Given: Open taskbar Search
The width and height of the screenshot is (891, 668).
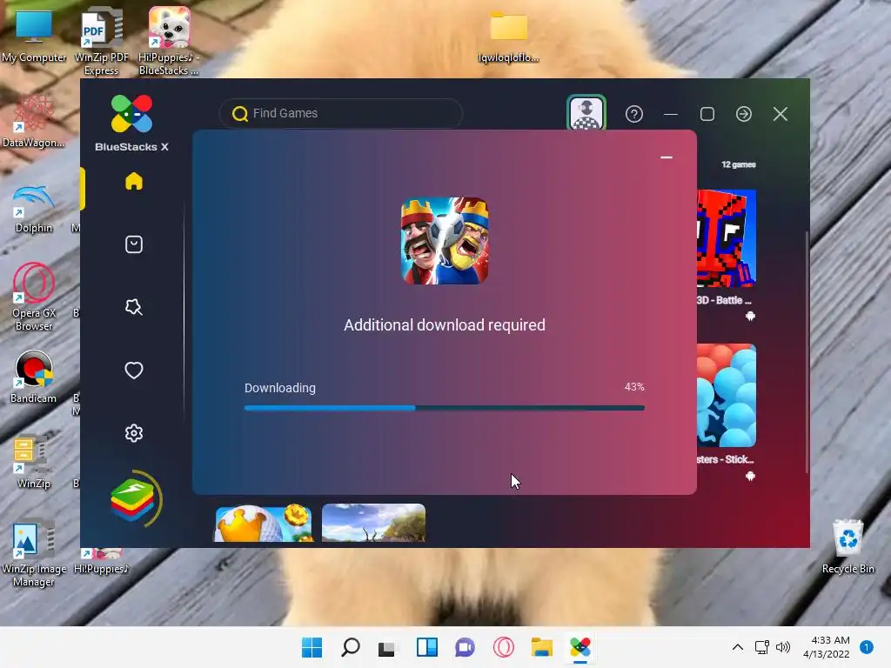Looking at the screenshot, I should point(350,647).
